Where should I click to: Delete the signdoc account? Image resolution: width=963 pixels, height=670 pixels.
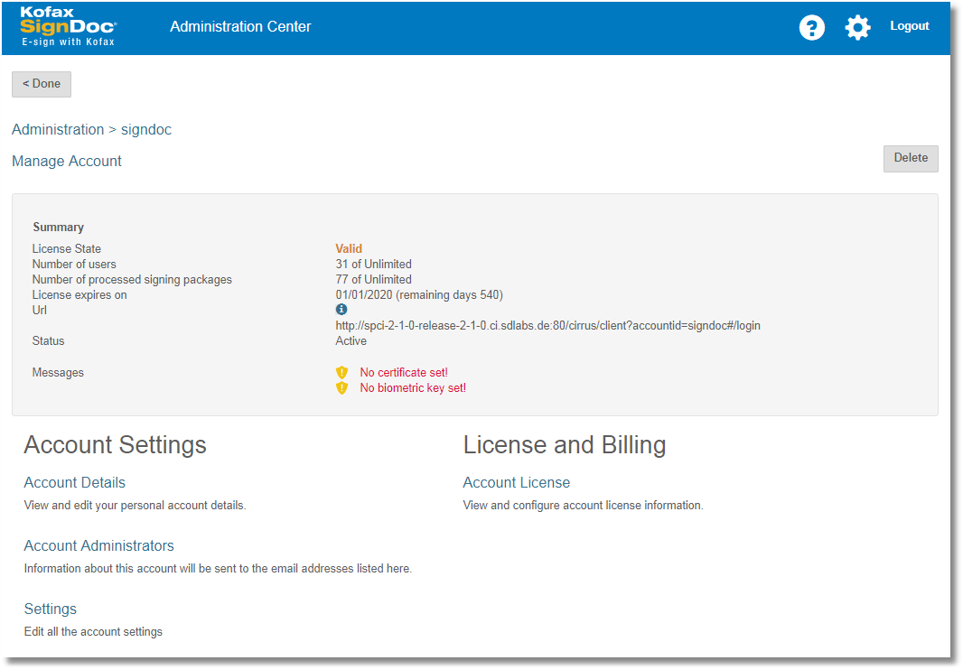click(911, 158)
